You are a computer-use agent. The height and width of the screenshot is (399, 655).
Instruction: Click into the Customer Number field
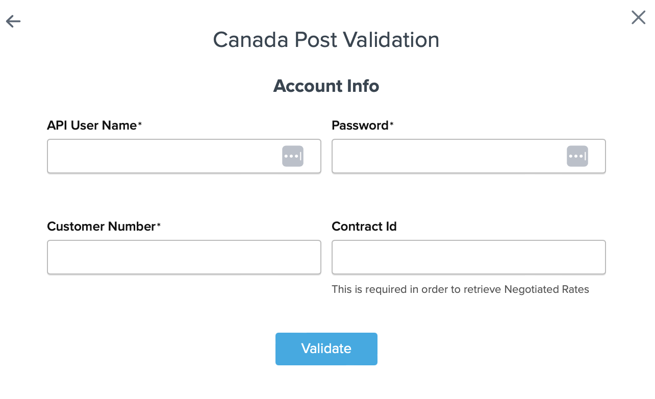[184, 257]
